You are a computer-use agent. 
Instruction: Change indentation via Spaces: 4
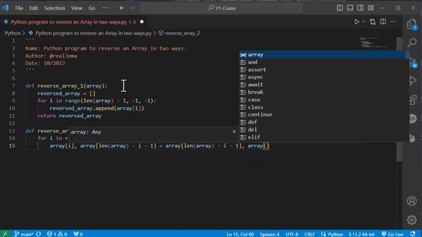pyautogui.click(x=270, y=234)
